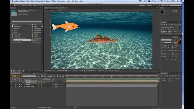194x109 pixels.
Task: Enable motion blur switch in timeline header
Action: pos(54,76)
